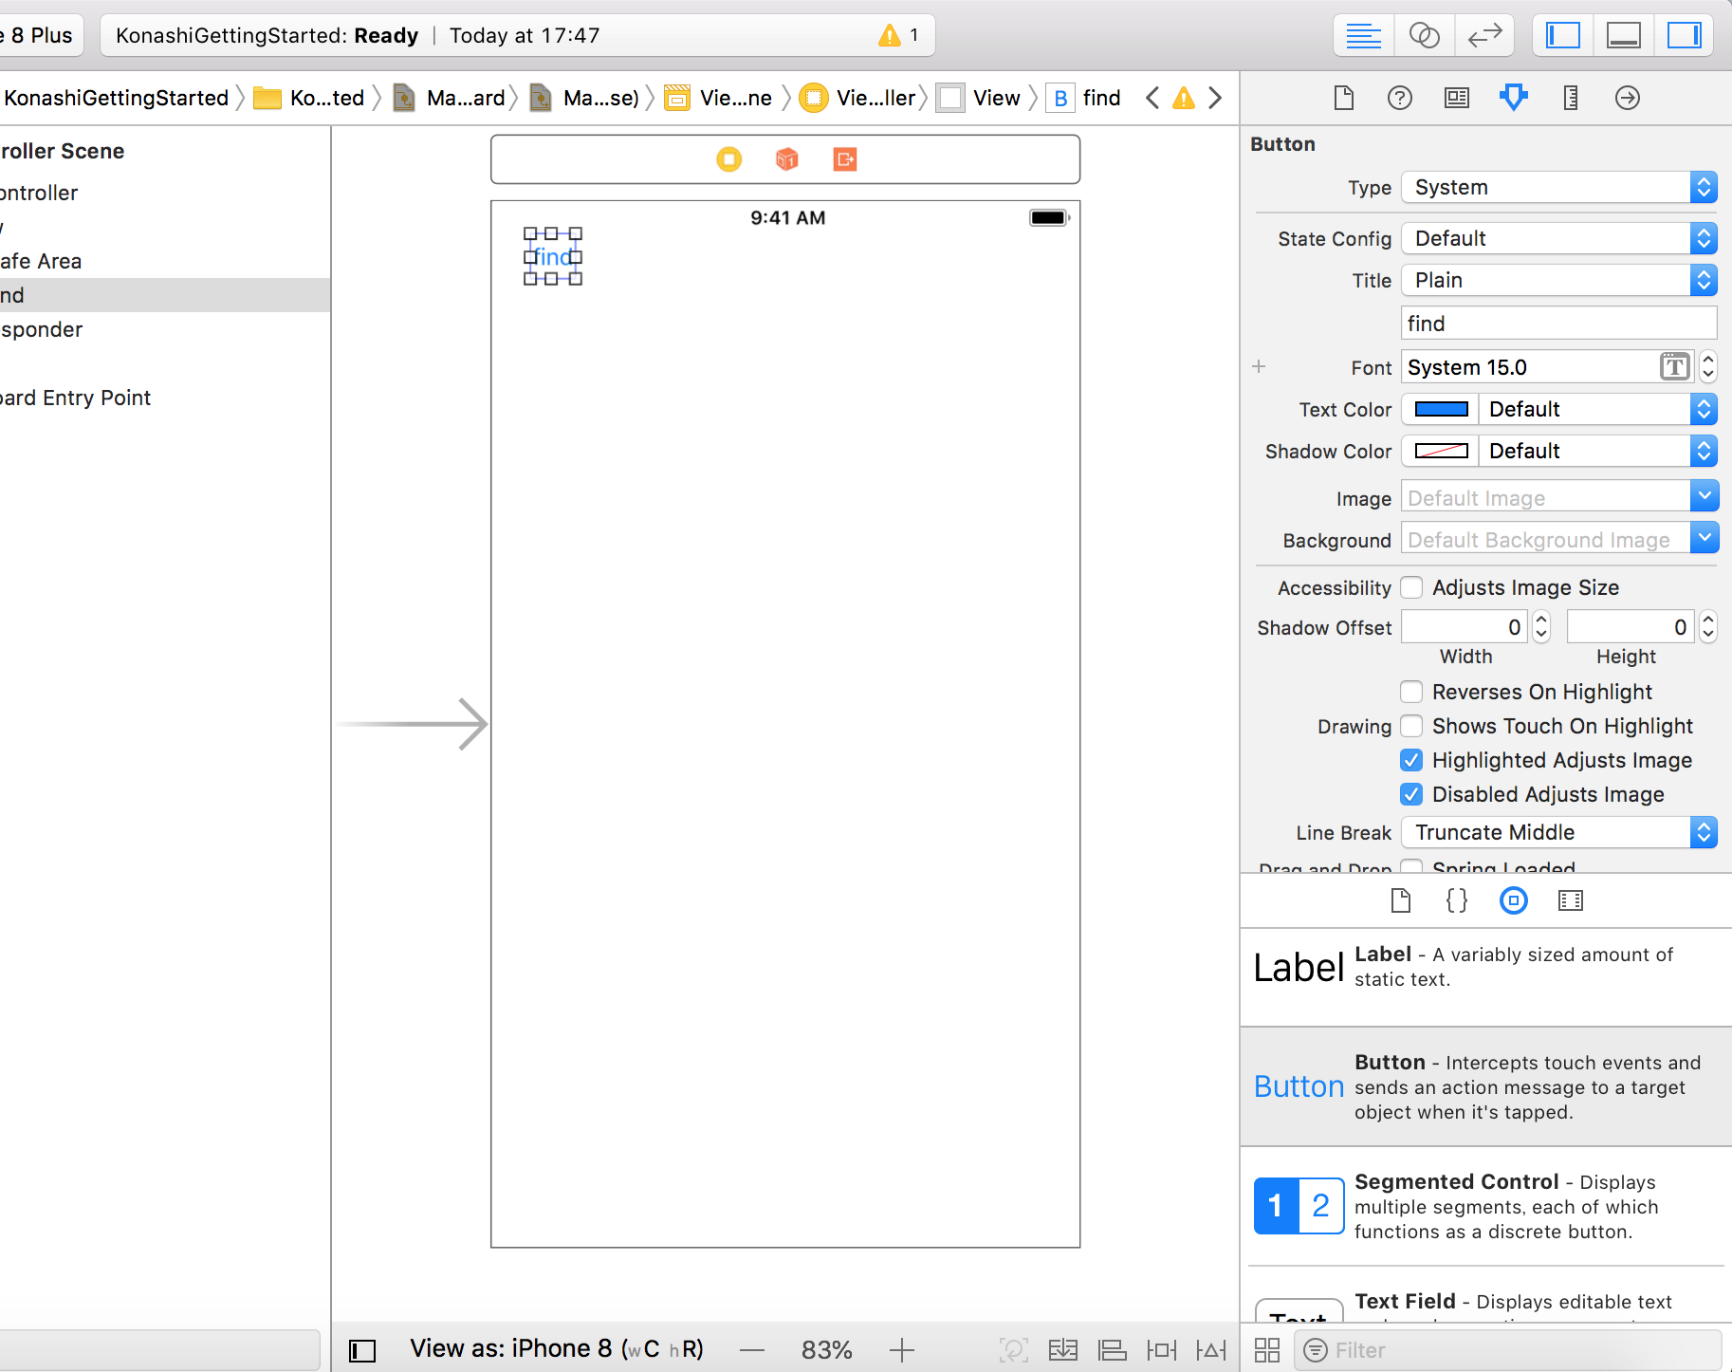Enable Reverses On Highlight
The height and width of the screenshot is (1372, 1732).
pos(1411,692)
